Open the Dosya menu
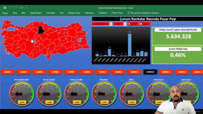203x114 pixels. point(5,13)
